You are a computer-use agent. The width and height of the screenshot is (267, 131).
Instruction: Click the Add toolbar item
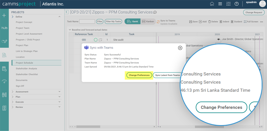coord(203,22)
